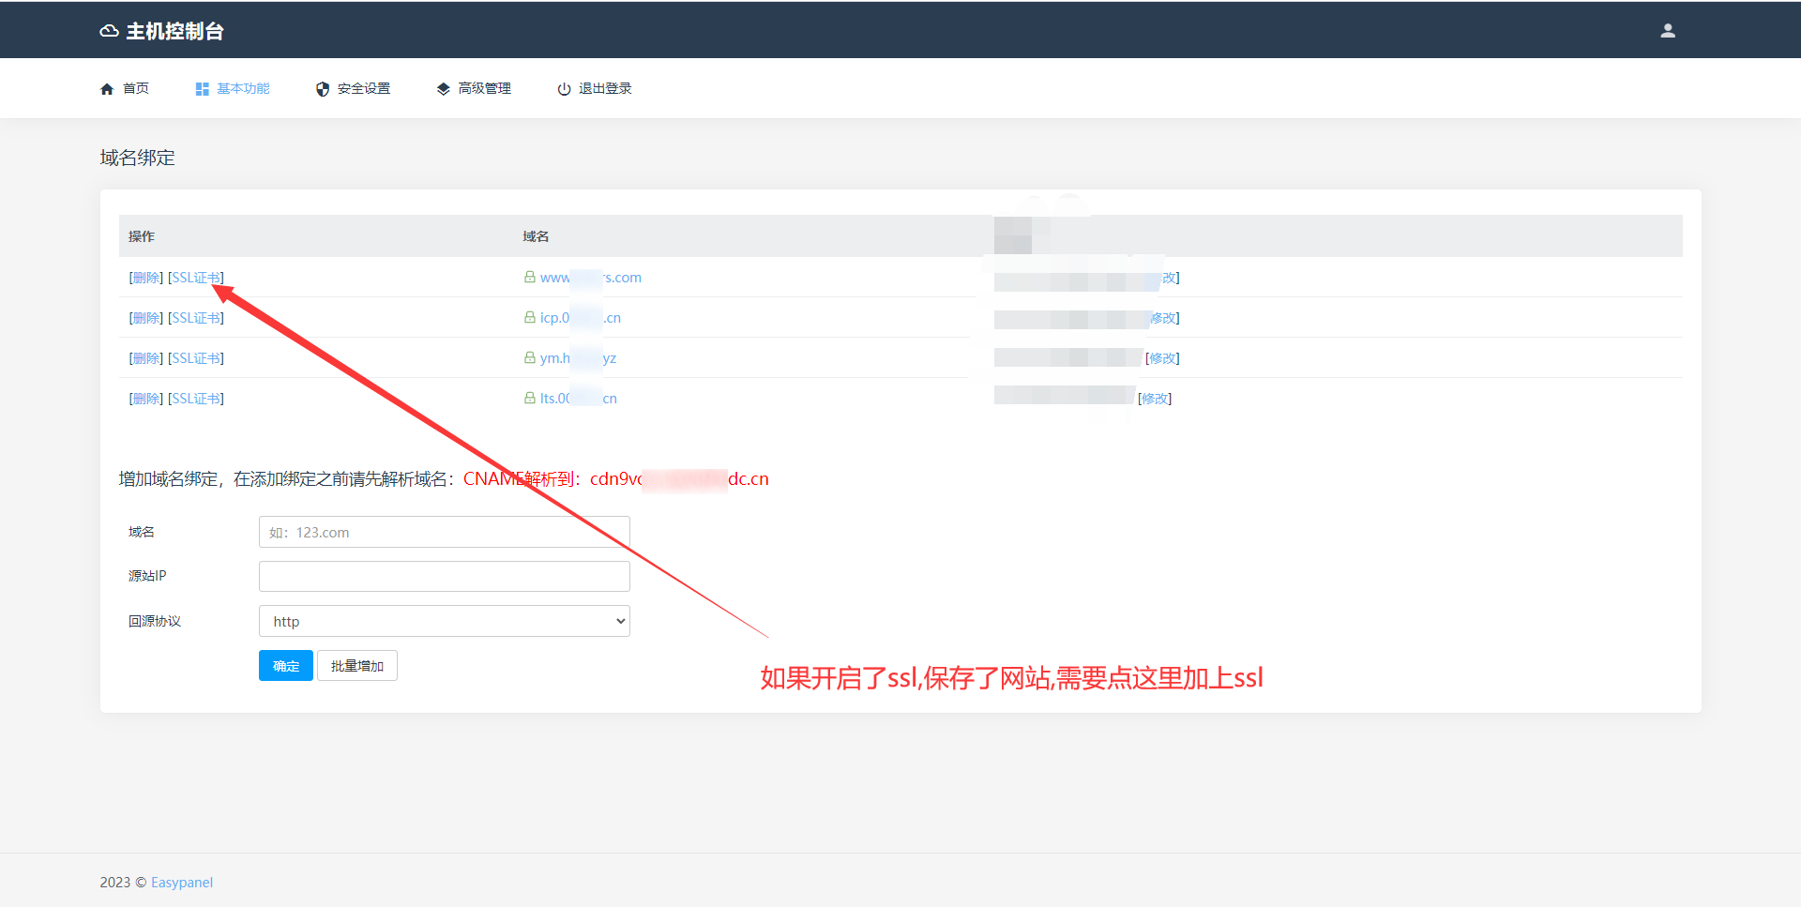The height and width of the screenshot is (907, 1801).
Task: Open SSL证书 for the icp domain row
Action: point(196,318)
